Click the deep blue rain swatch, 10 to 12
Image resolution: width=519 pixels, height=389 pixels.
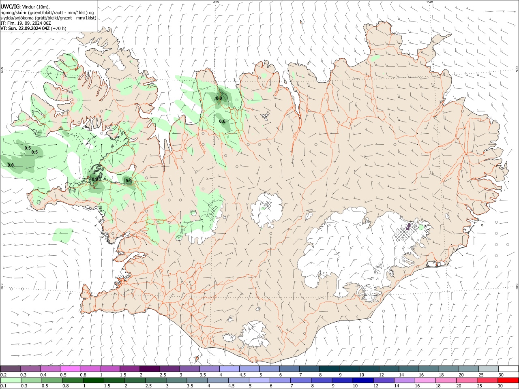pyautogui.click(x=363, y=380)
